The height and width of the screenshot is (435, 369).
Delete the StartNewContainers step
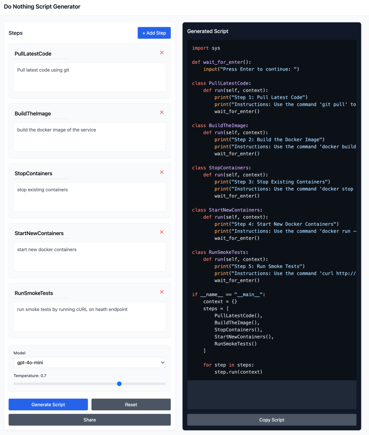[x=161, y=232]
